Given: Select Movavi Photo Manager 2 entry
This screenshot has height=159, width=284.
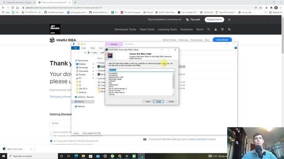Looking at the screenshot, I should pyautogui.click(x=118, y=88).
